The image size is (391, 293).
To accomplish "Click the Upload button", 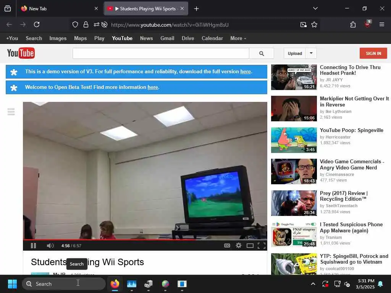I will tap(295, 53).
